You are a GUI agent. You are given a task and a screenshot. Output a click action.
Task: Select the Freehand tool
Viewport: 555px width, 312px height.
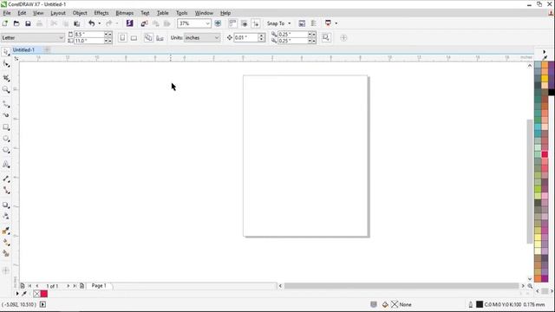point(6,104)
